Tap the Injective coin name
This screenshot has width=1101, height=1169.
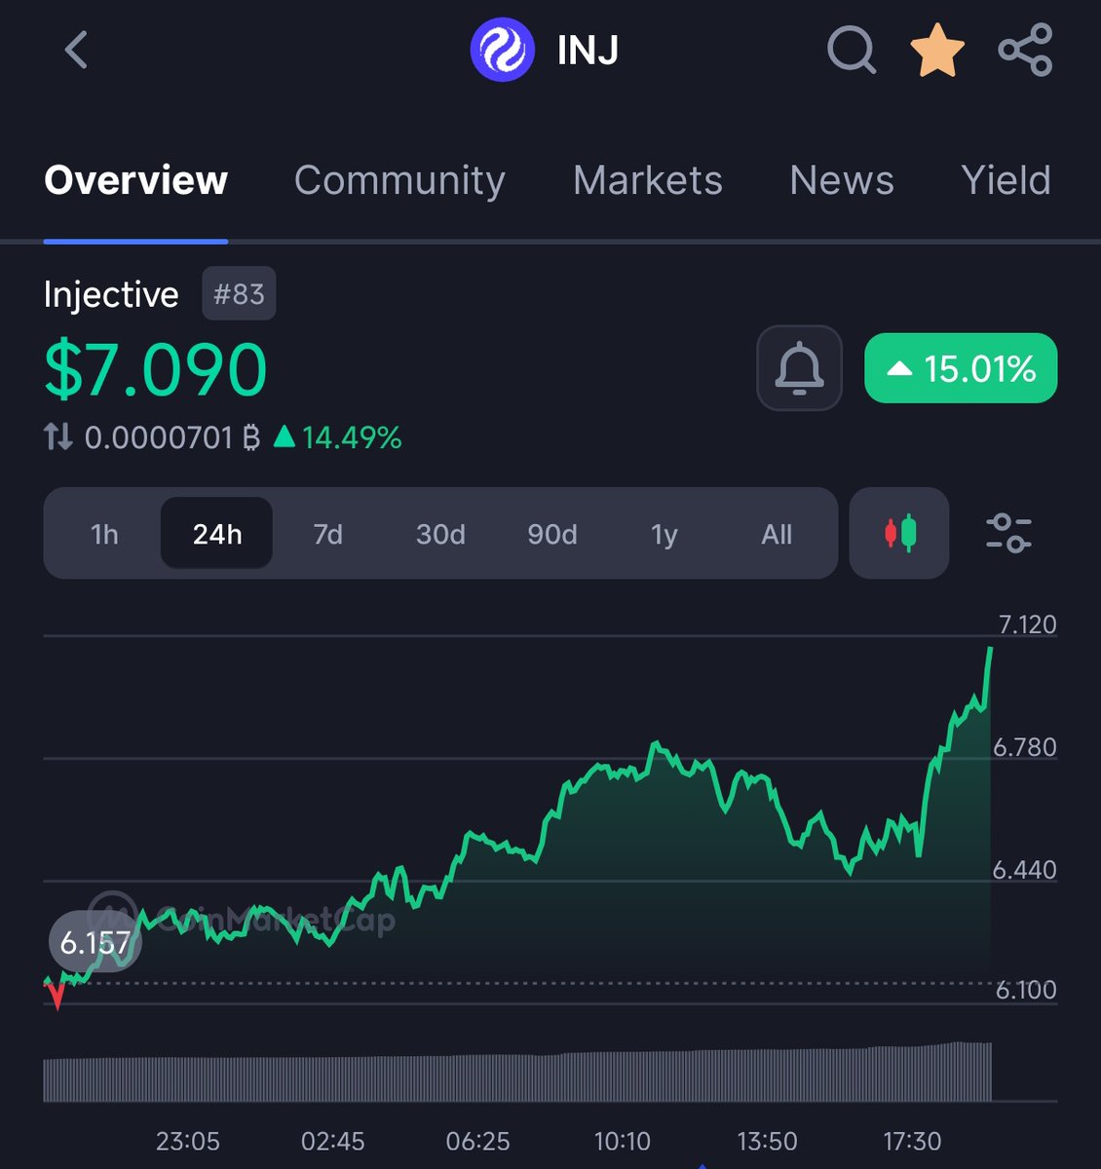[x=111, y=294]
